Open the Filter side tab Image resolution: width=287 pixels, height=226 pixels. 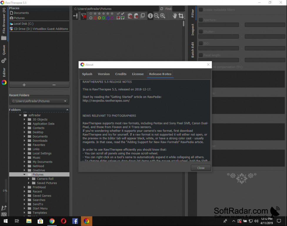pyautogui.click(x=193, y=13)
